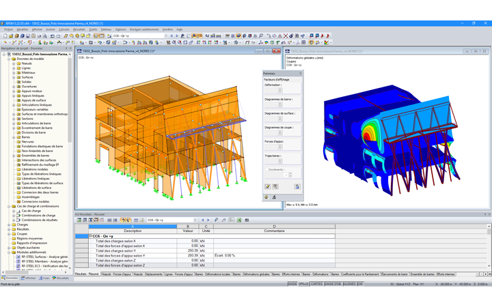Toggle CARTES in the status bar
Screen dimensions: 492x307
pos(316,284)
